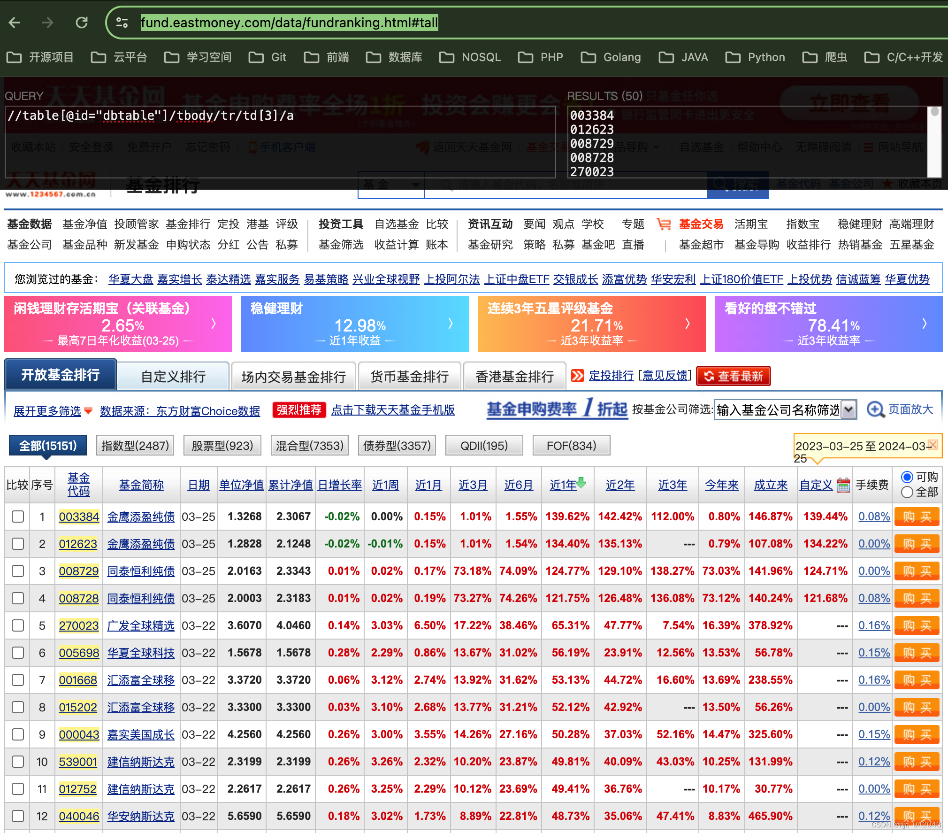Reload the page with refresh icon

coord(82,23)
